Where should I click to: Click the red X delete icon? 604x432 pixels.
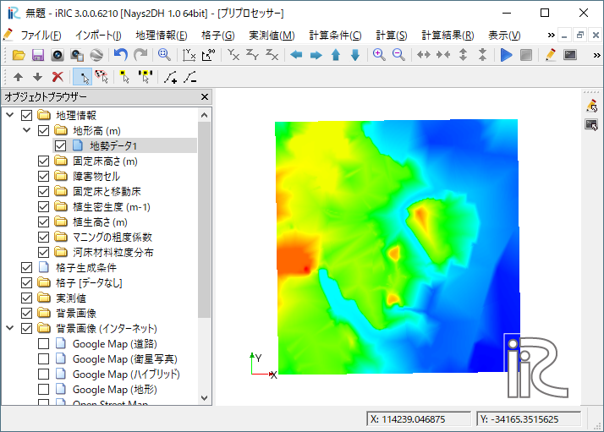pos(58,77)
